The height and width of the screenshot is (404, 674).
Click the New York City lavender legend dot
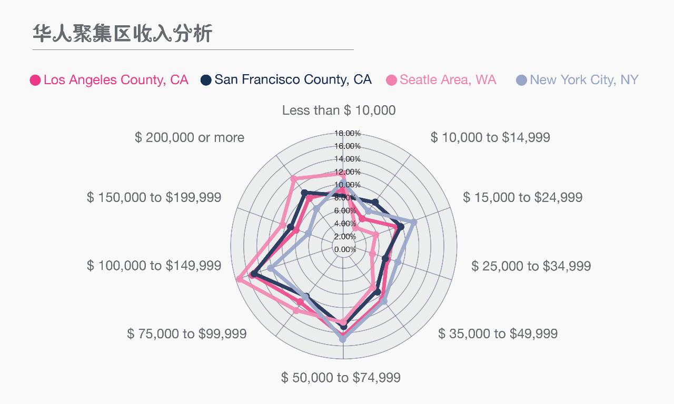tap(521, 80)
